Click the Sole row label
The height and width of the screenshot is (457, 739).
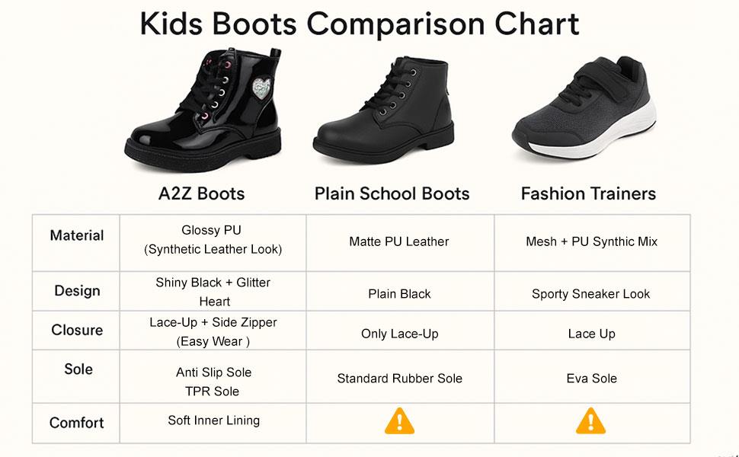[78, 369]
